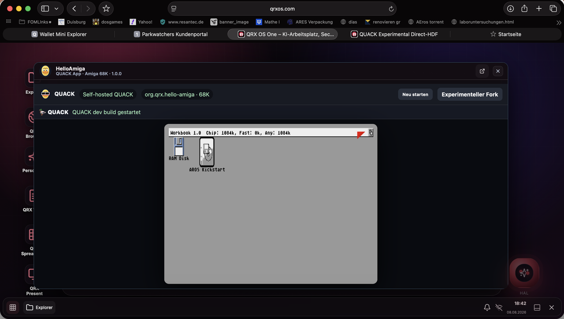Click the Self-hosted QUACK badge

coord(108,94)
